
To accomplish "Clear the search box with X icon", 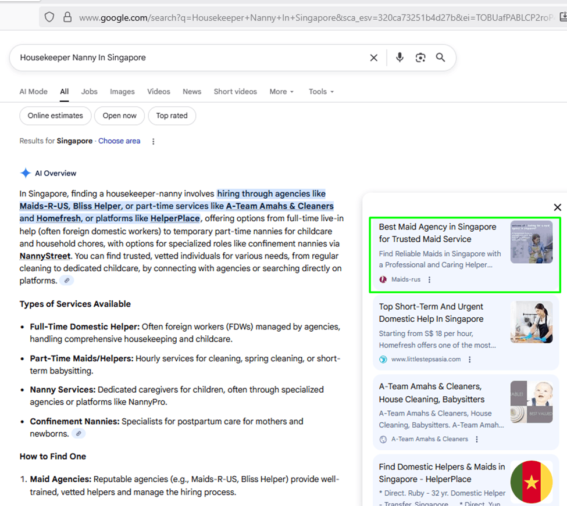I will 374,58.
